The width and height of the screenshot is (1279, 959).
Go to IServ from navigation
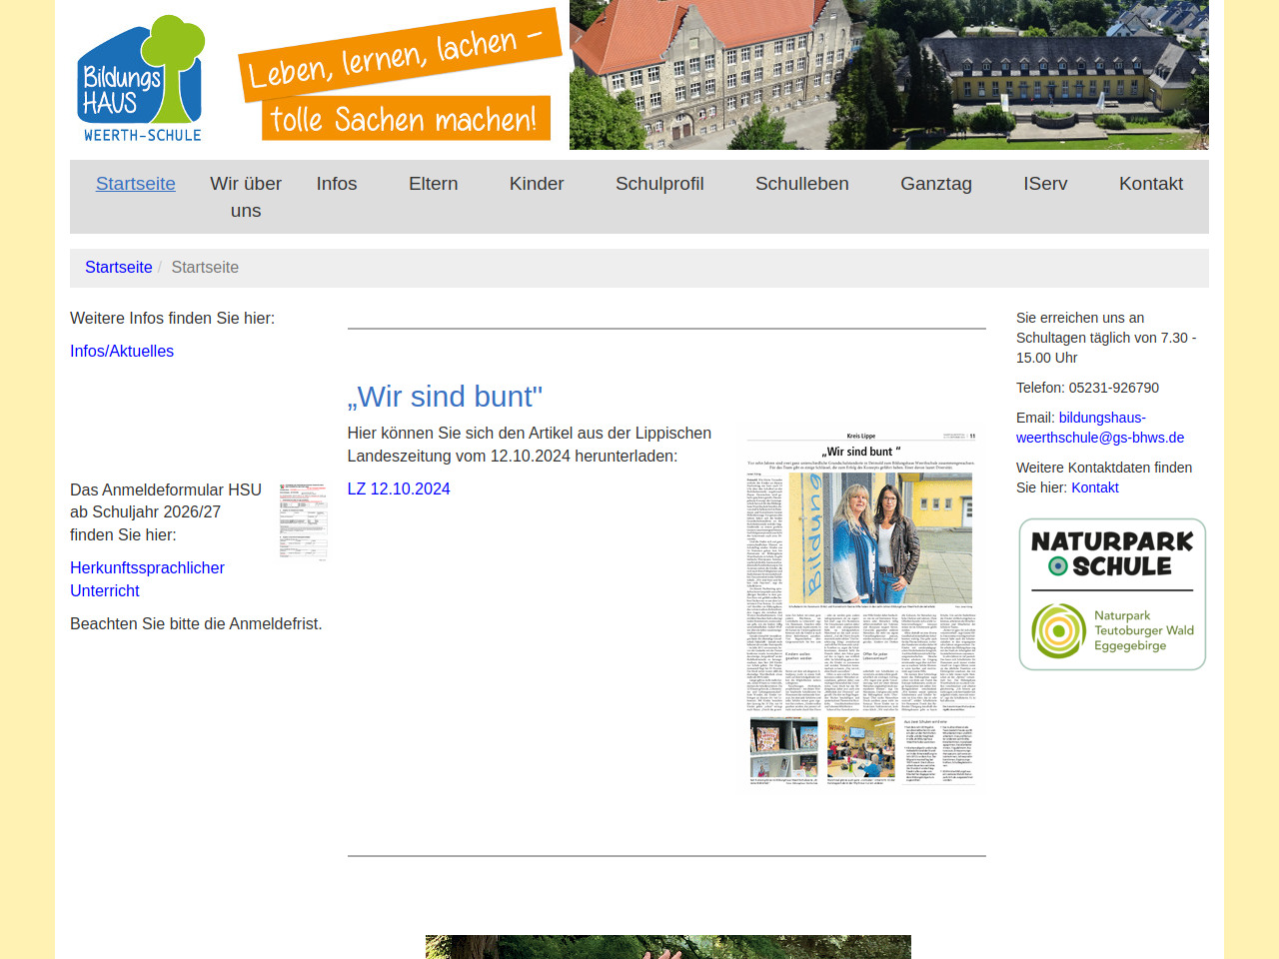tap(1045, 184)
